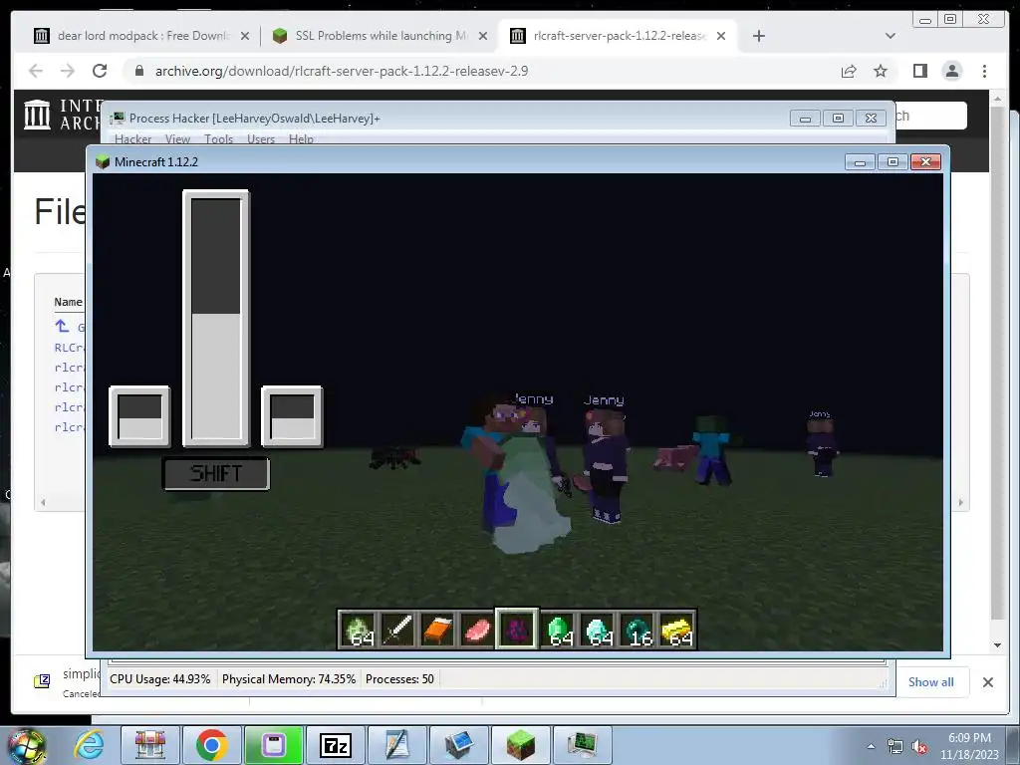Click the site info lock icon in address bar
Viewport: 1020px width, 765px height.
[139, 71]
